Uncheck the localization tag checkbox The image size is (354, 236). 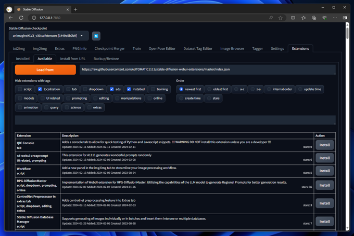40,89
